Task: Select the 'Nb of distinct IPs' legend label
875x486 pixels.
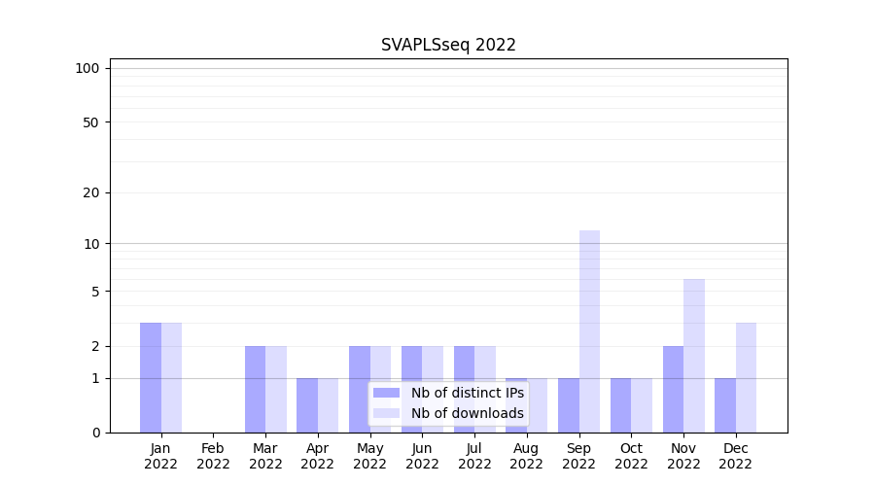Action: (467, 393)
